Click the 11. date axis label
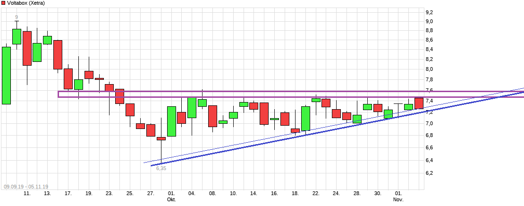Image resolution: width=524 pixels, height=206 pixels. point(27,193)
